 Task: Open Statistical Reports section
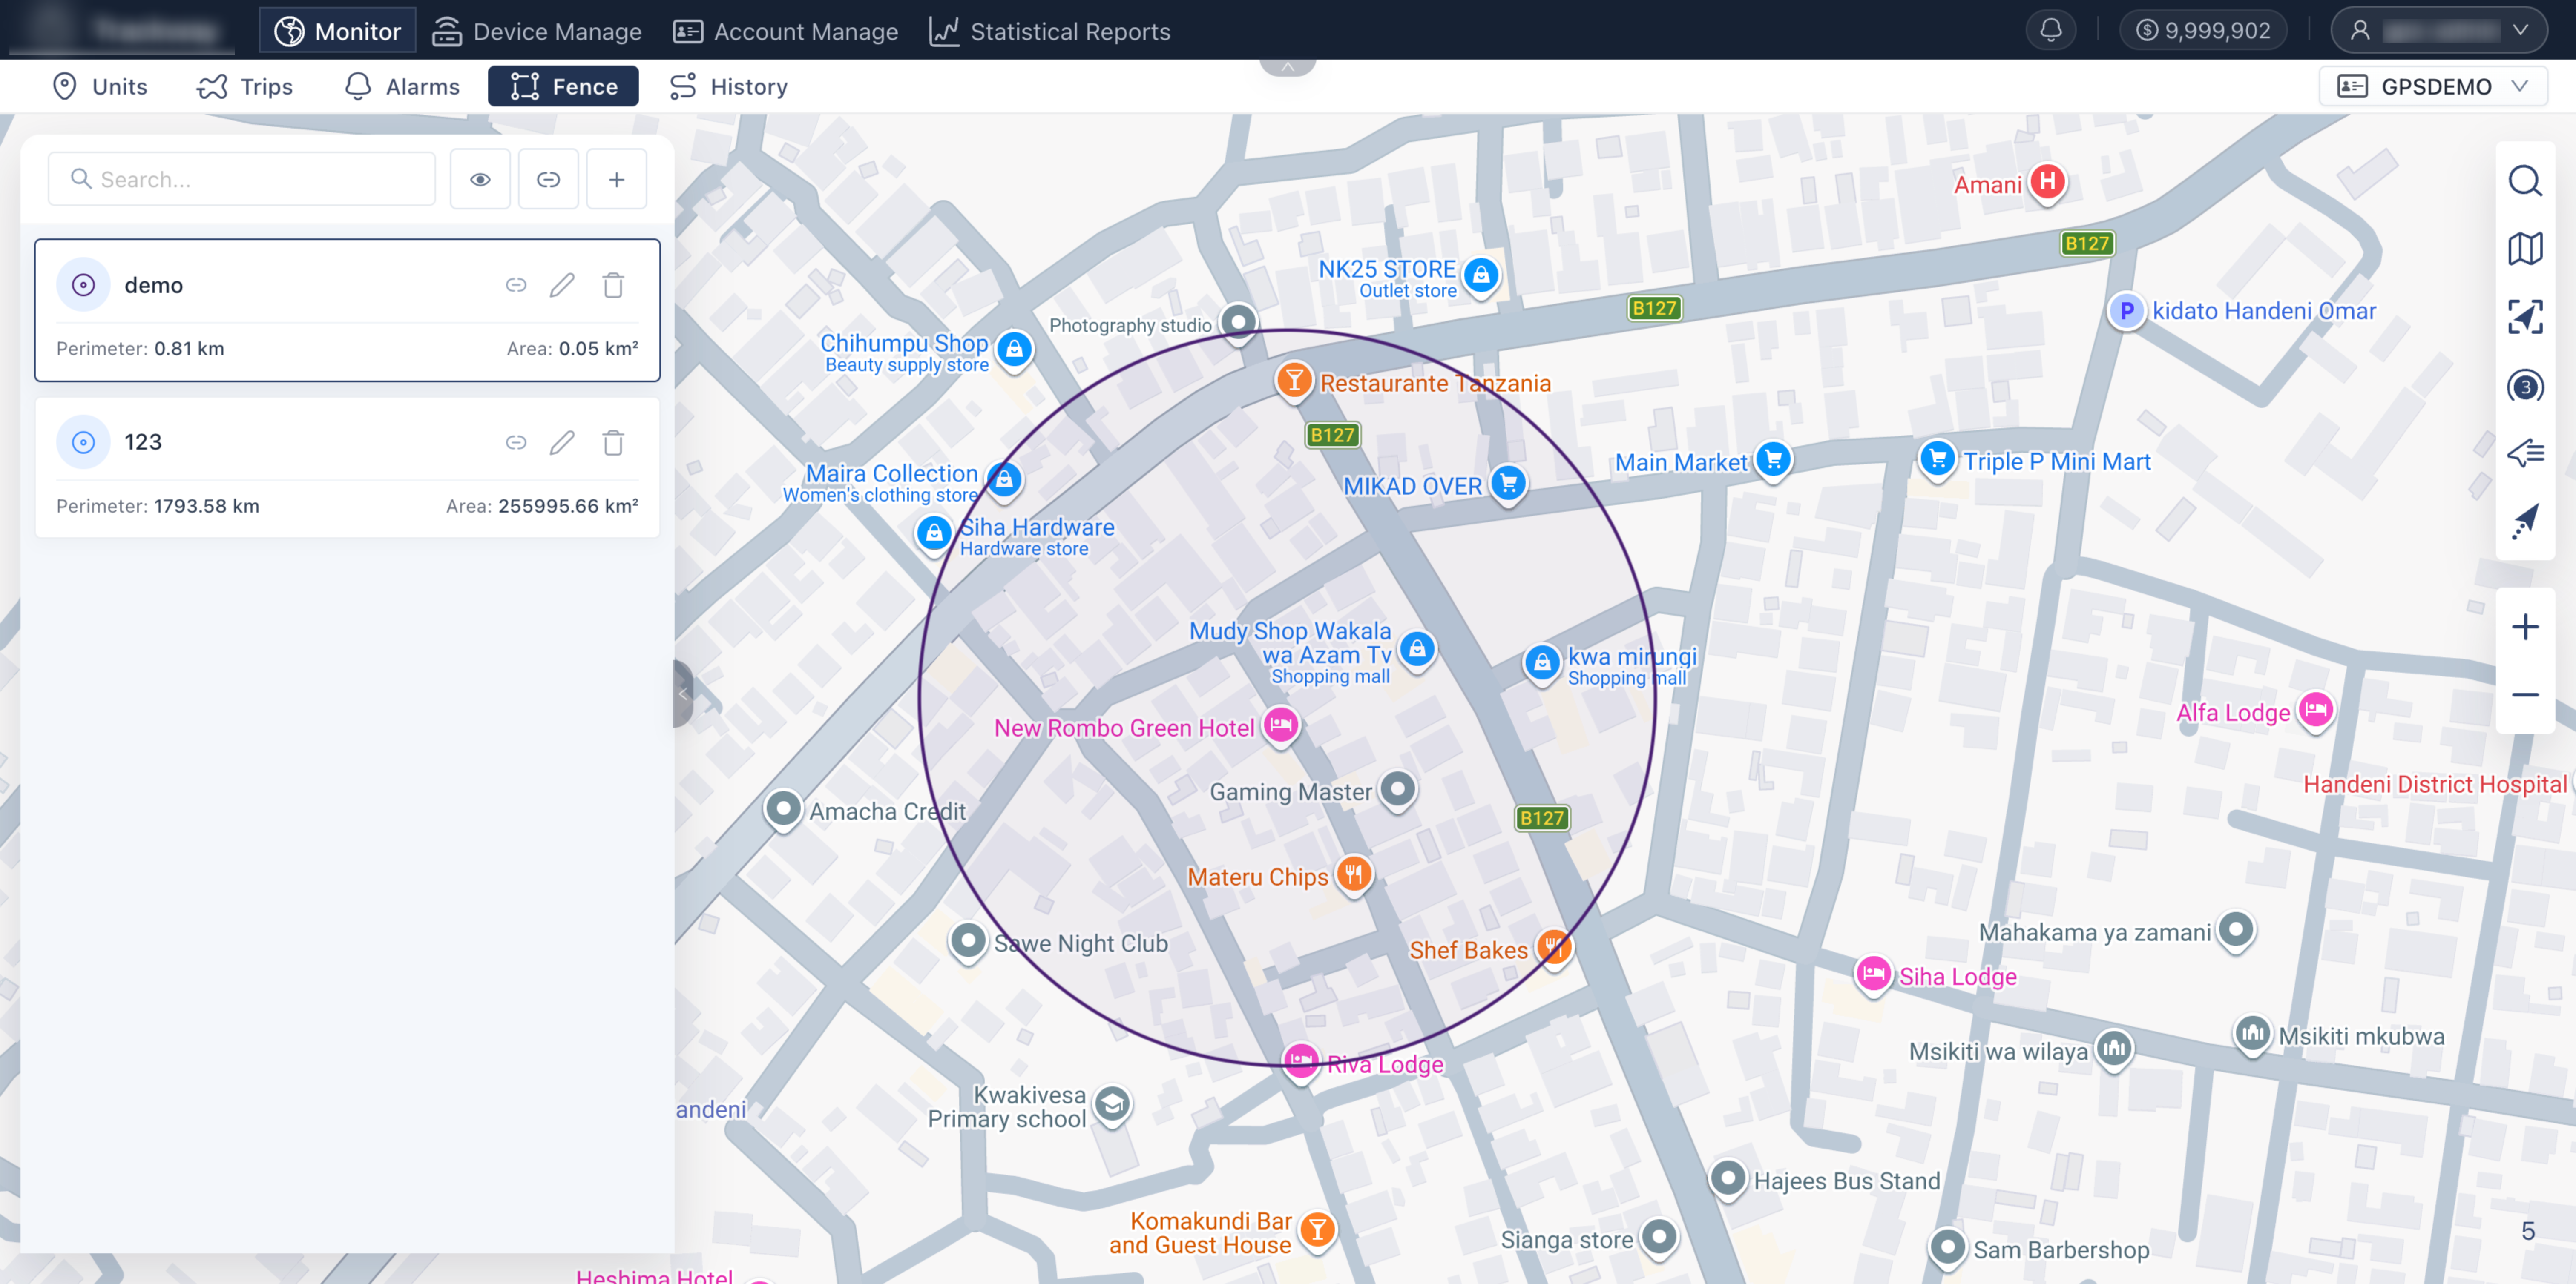(1049, 31)
